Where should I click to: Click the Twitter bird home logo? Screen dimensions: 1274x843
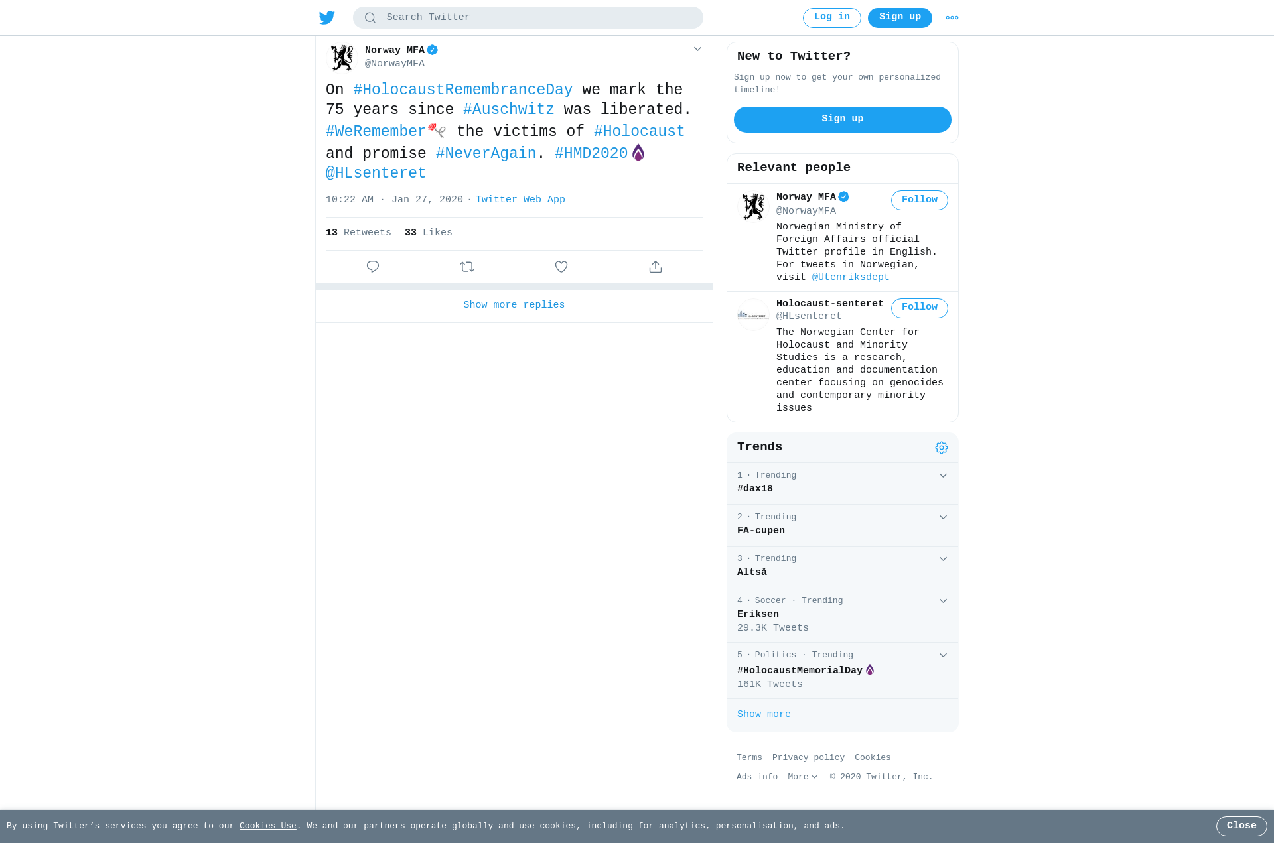pyautogui.click(x=327, y=17)
